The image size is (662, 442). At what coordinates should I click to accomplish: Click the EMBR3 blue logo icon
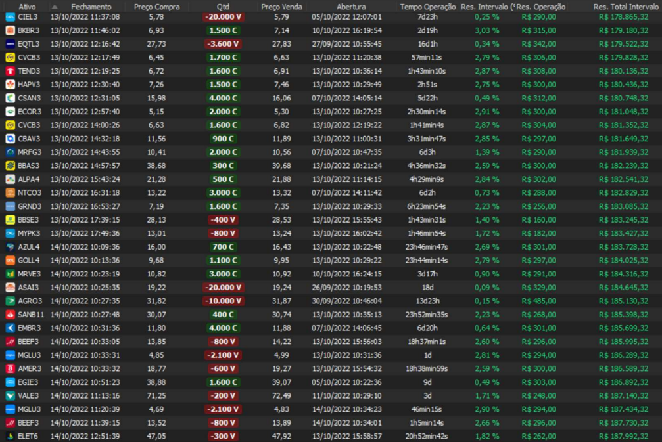[10, 328]
